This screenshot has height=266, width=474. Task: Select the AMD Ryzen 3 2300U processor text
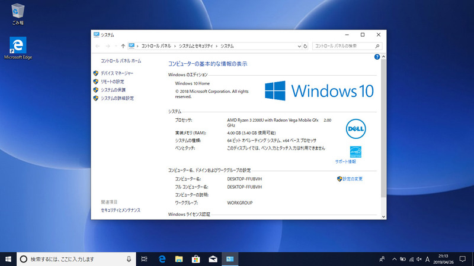279,122
